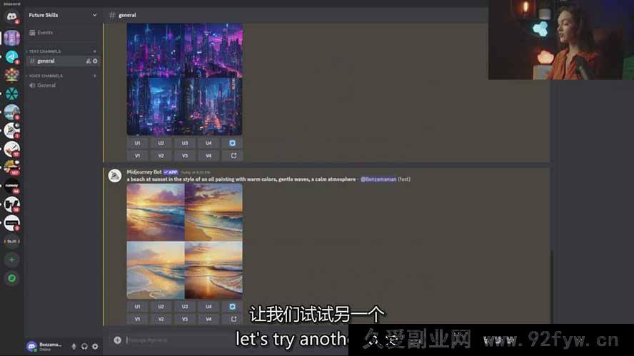Toggle deafen headphones in user panel

pos(84,346)
